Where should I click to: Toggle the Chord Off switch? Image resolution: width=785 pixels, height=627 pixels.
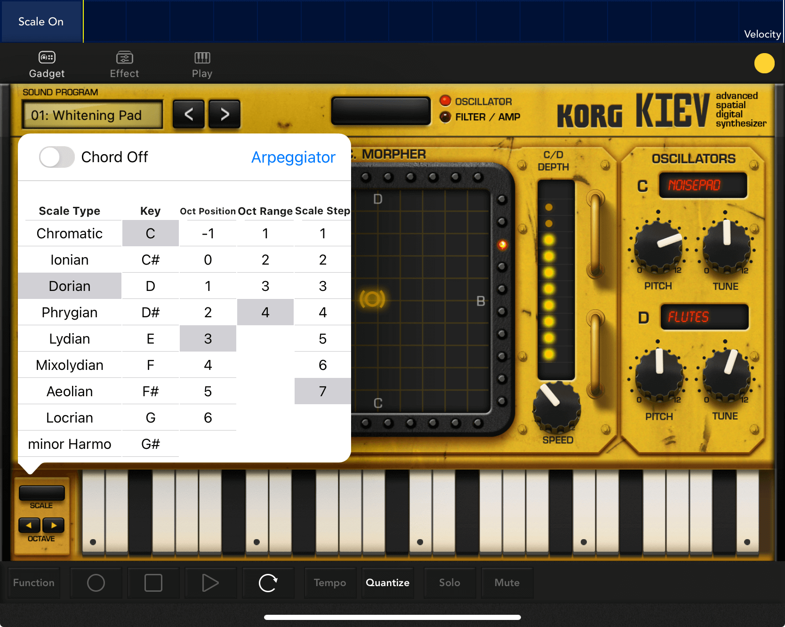tap(57, 157)
